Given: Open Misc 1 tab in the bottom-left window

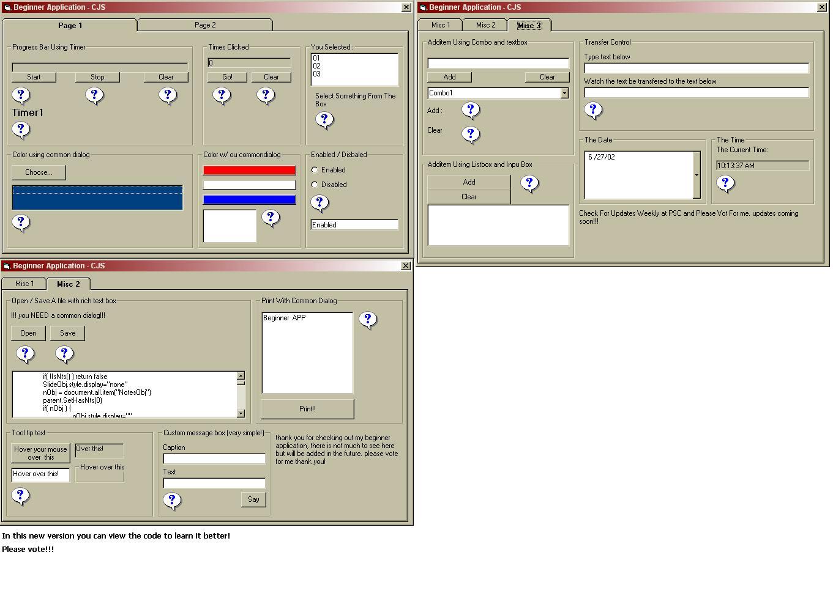Looking at the screenshot, I should pos(24,284).
